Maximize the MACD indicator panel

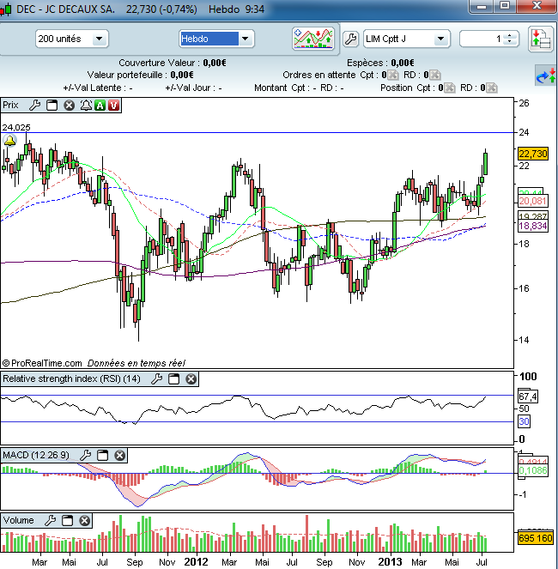(x=103, y=455)
